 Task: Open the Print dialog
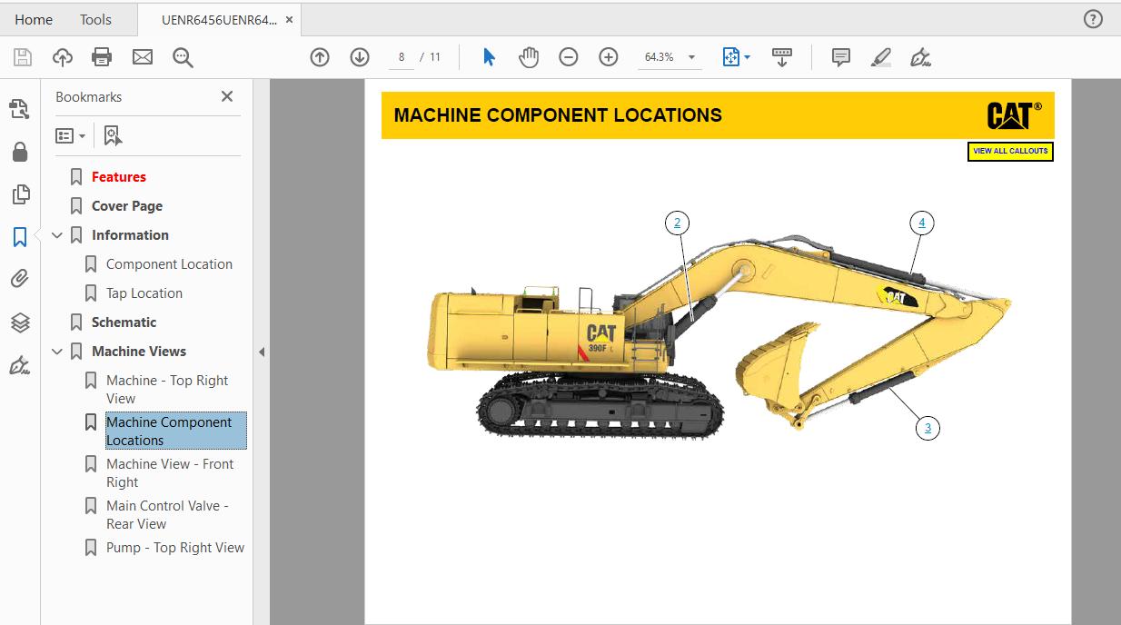[102, 56]
